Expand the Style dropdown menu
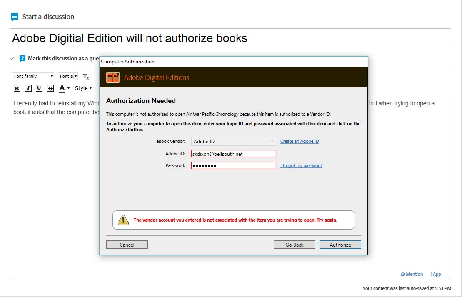 tap(83, 88)
